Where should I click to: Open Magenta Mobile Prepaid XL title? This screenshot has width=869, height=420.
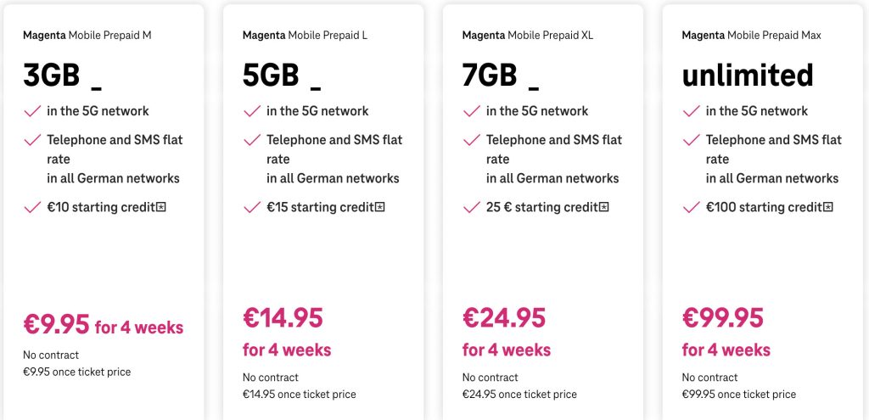tap(527, 36)
